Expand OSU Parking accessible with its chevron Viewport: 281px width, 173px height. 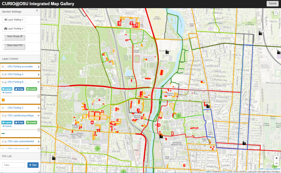(x=38, y=67)
